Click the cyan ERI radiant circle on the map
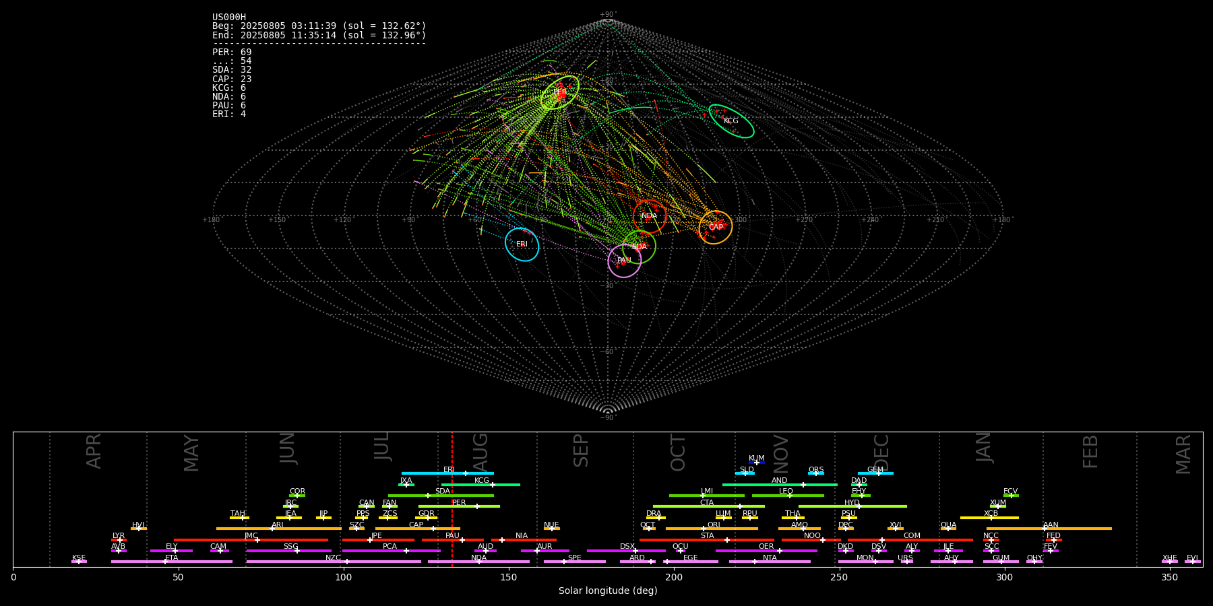 point(522,244)
